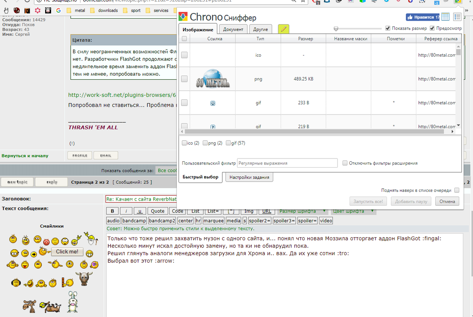Insert the tongue-out smiley

(25, 265)
